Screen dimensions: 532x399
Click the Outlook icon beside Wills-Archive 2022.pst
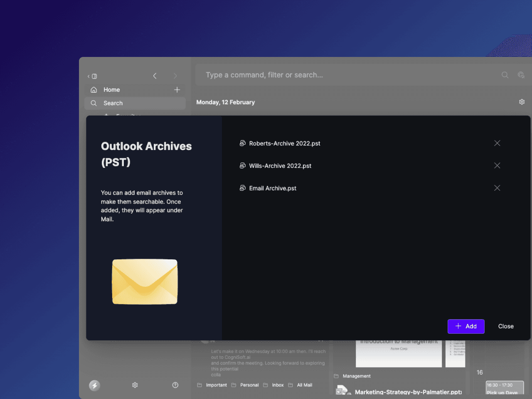(x=243, y=165)
